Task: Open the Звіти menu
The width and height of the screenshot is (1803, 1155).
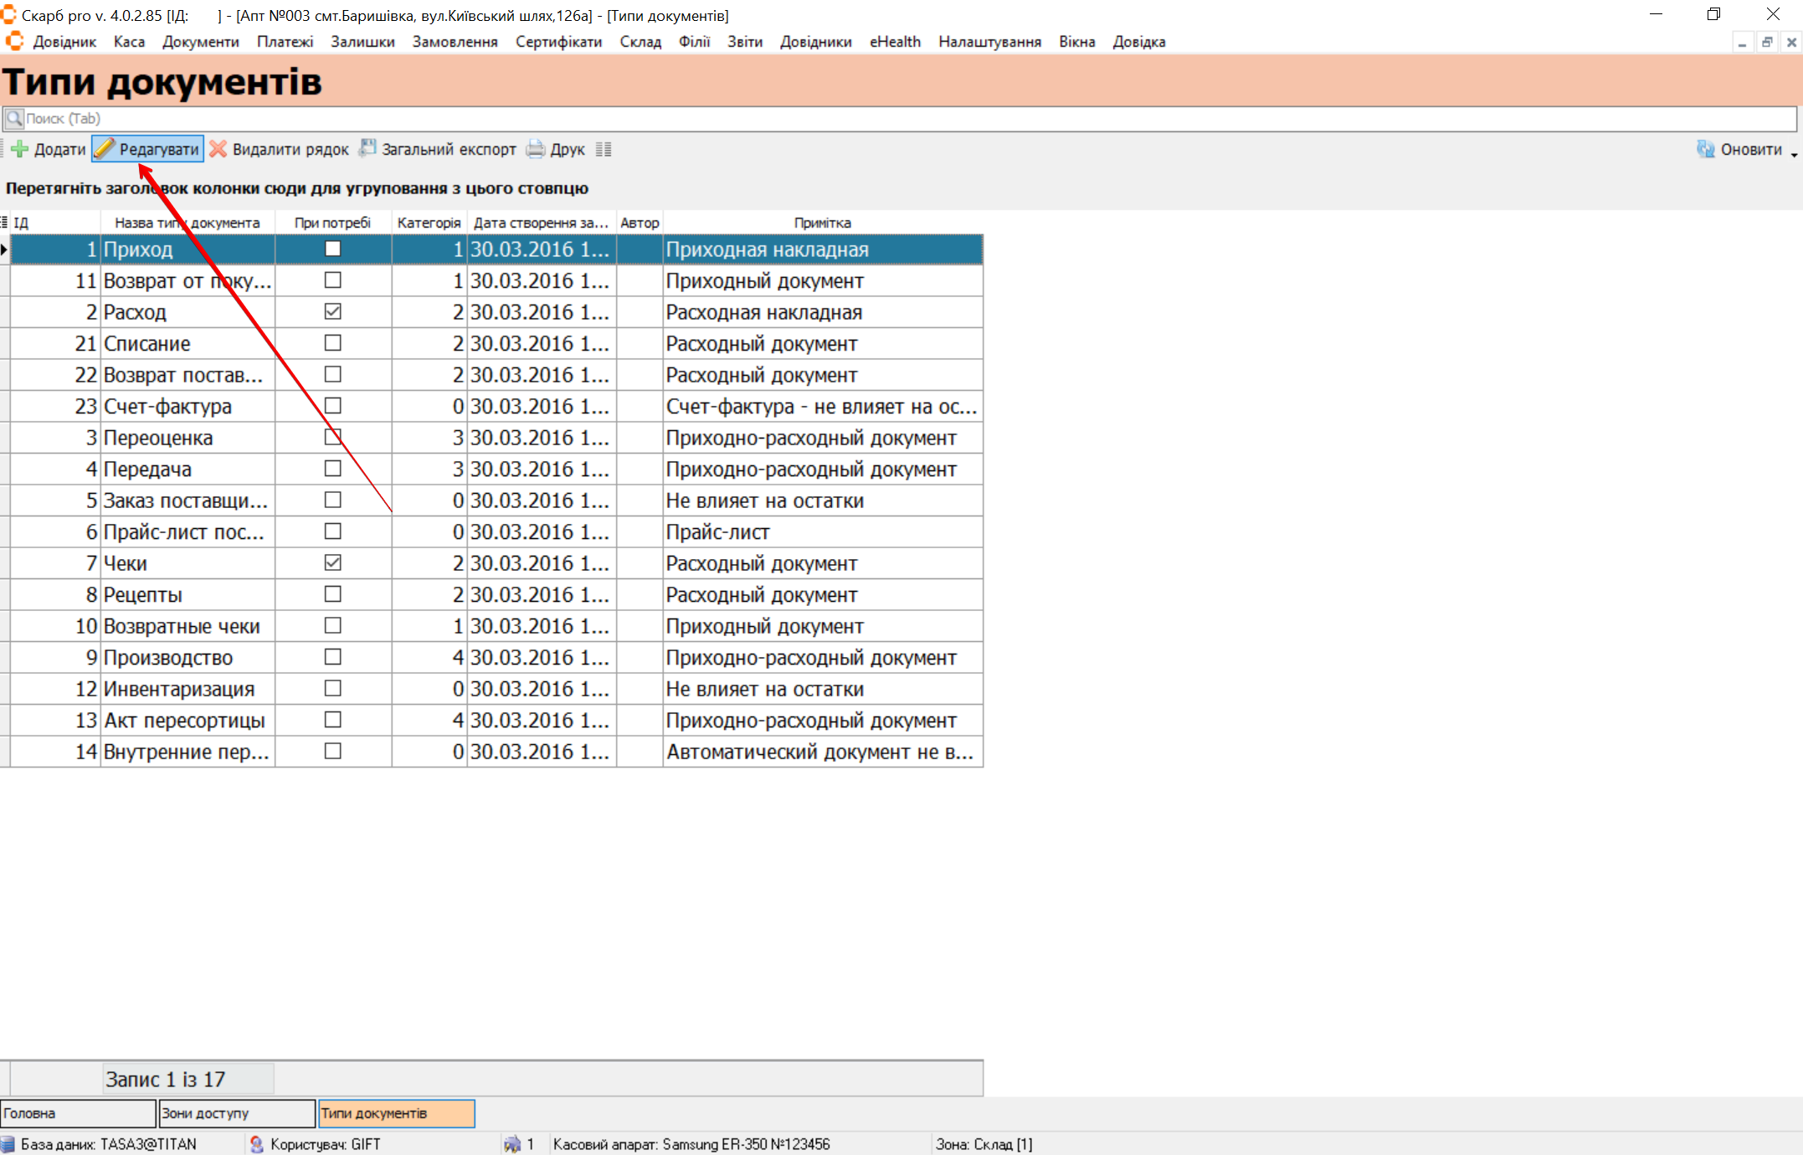Action: [744, 42]
